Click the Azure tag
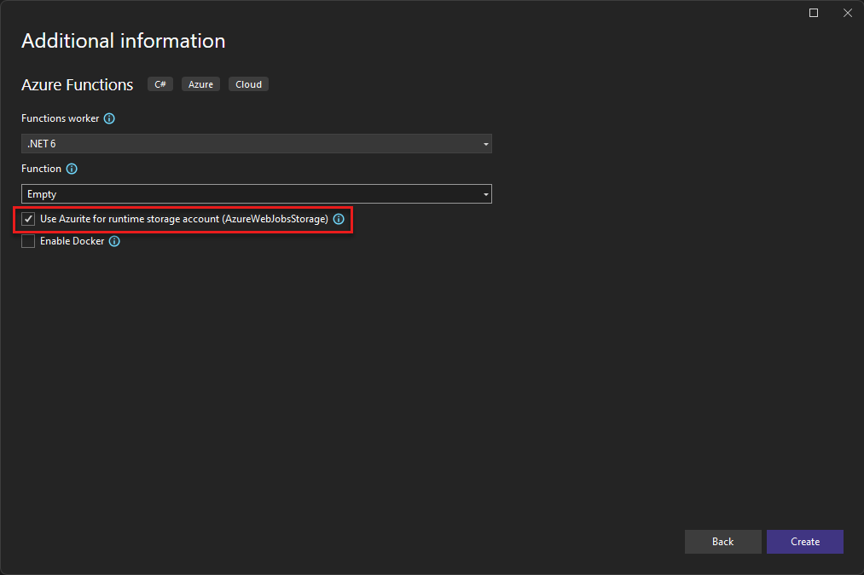 [x=200, y=84]
